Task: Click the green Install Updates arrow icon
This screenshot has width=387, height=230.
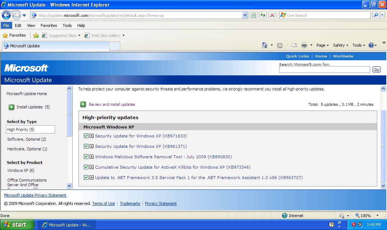Action: click(x=12, y=107)
